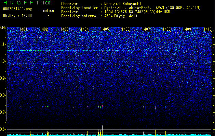
Task: Click the 1408 time label
Action: [166, 29]
